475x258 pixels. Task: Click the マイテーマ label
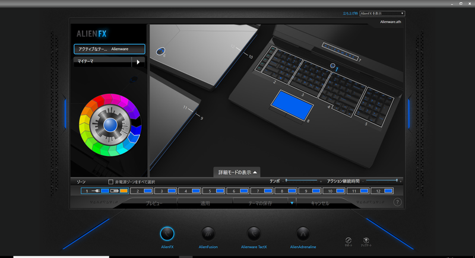coord(85,61)
